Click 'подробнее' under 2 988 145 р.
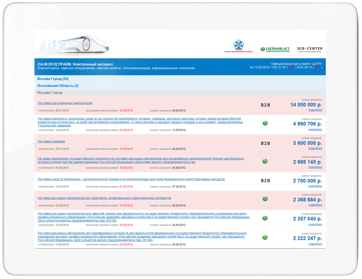362x279 pixels. pyautogui.click(x=315, y=167)
